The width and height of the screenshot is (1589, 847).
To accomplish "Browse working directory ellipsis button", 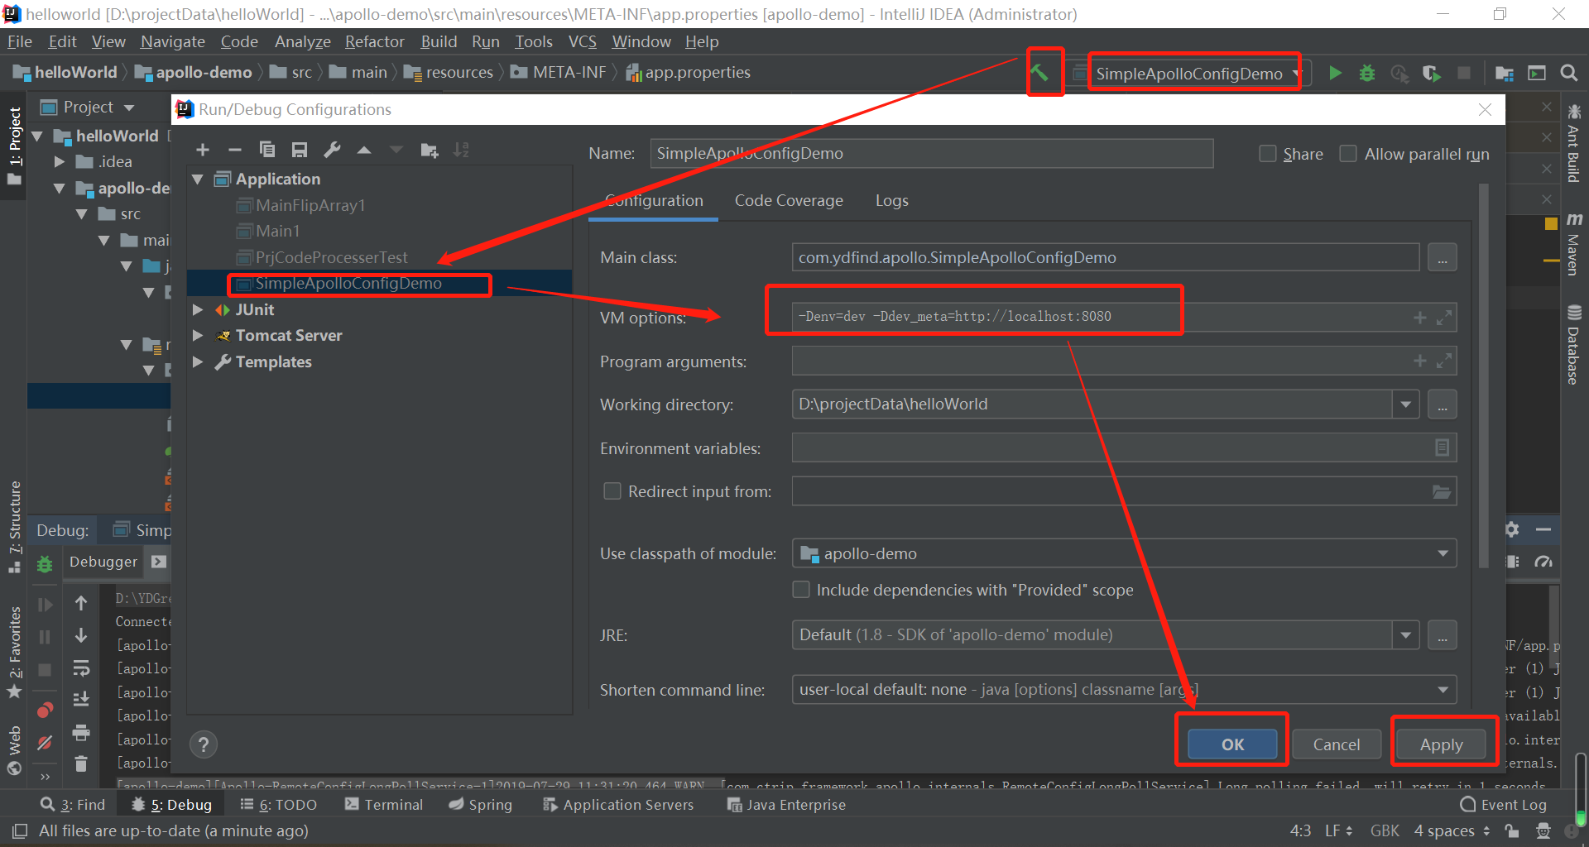I will coord(1443,404).
